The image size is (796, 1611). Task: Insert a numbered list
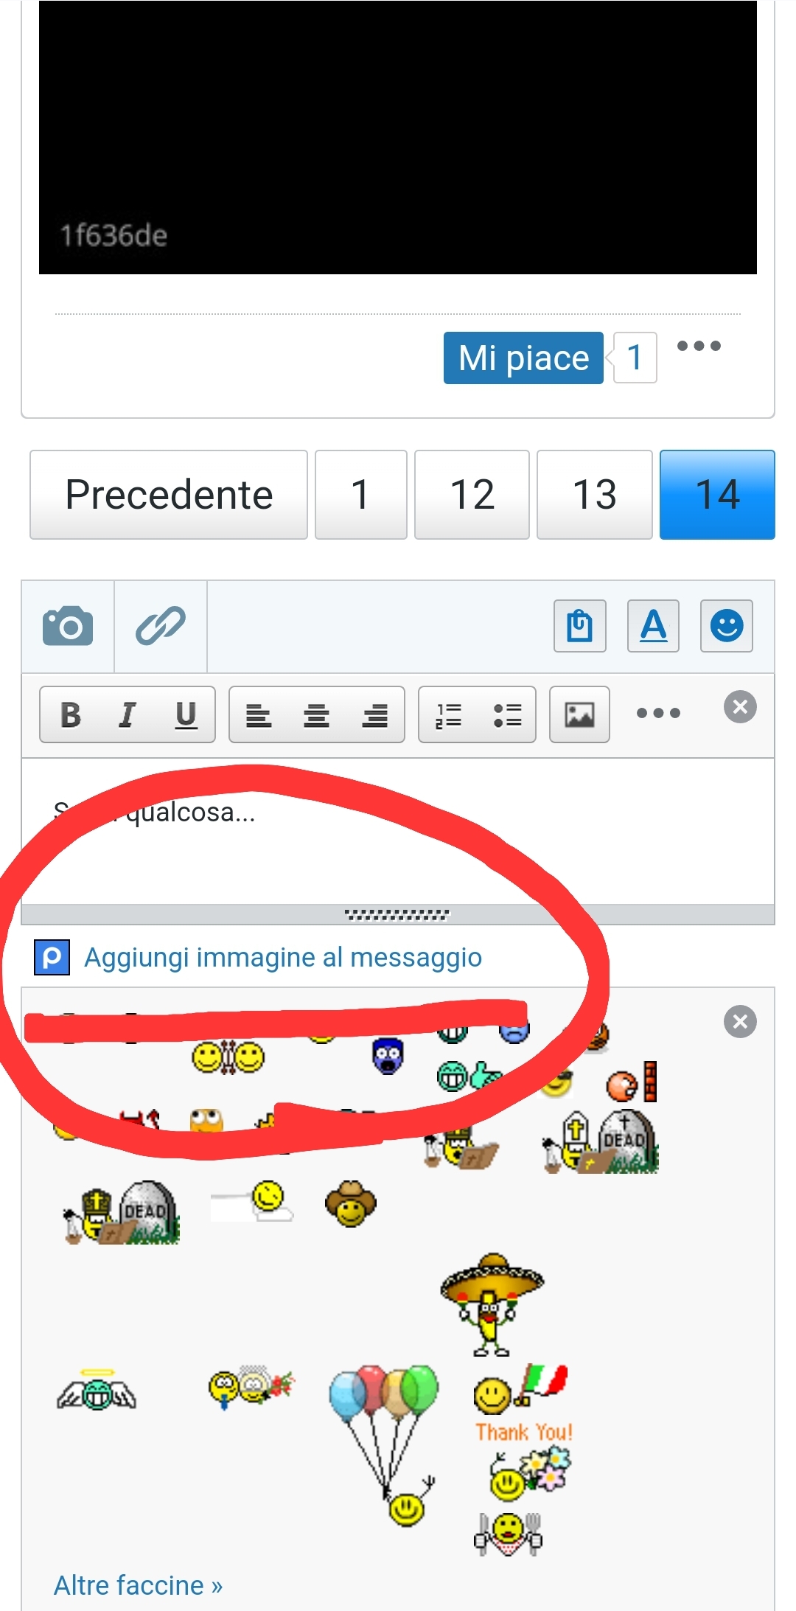pyautogui.click(x=448, y=714)
